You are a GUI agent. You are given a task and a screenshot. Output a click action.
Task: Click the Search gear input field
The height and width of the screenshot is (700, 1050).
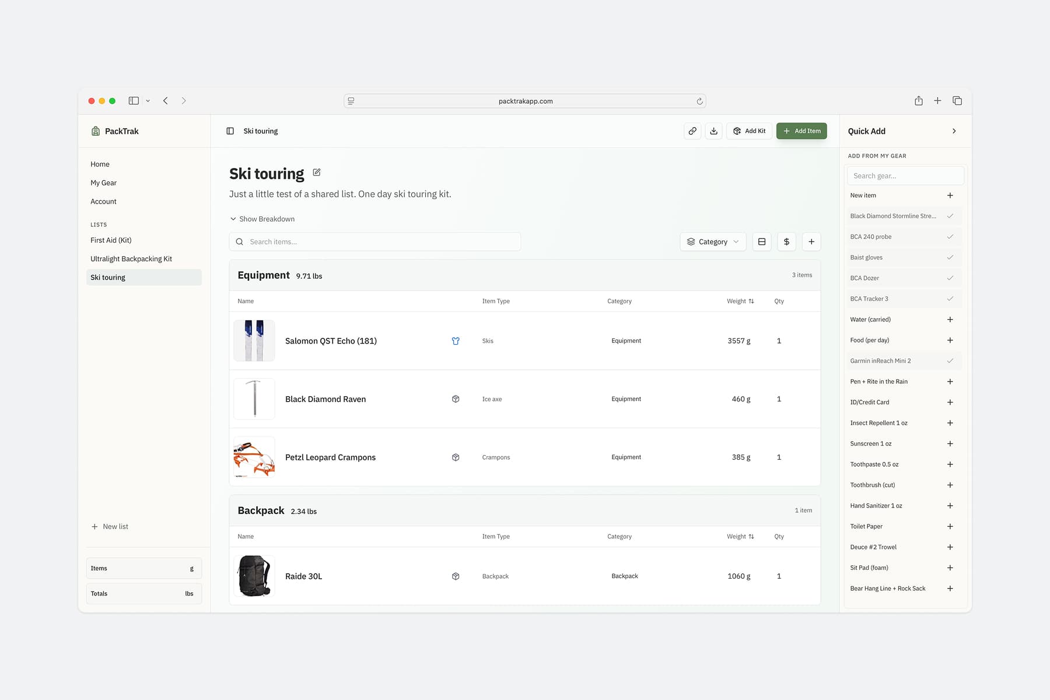(x=905, y=176)
